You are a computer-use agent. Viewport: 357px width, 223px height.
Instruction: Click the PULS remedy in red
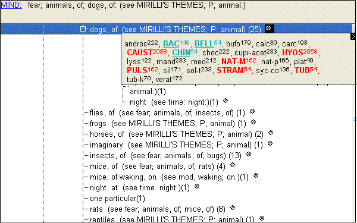pyautogui.click(x=142, y=70)
